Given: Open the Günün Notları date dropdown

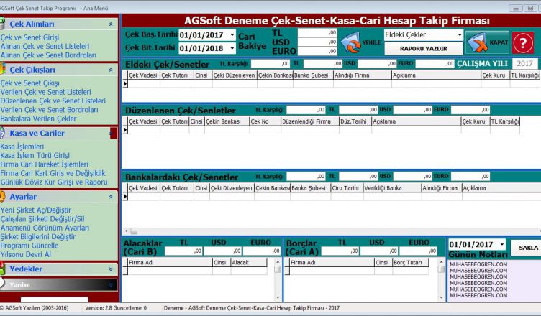Looking at the screenshot, I should pos(502,244).
